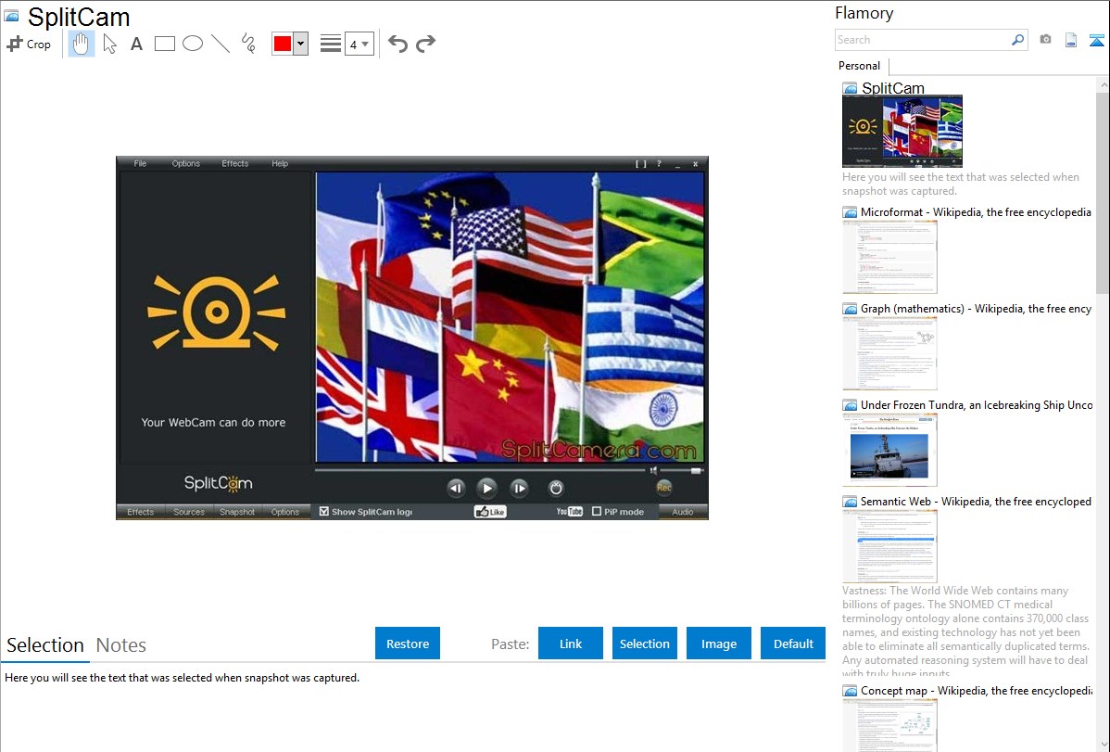Viewport: 1110px width, 752px height.
Task: Click the red color swatch
Action: pyautogui.click(x=283, y=44)
